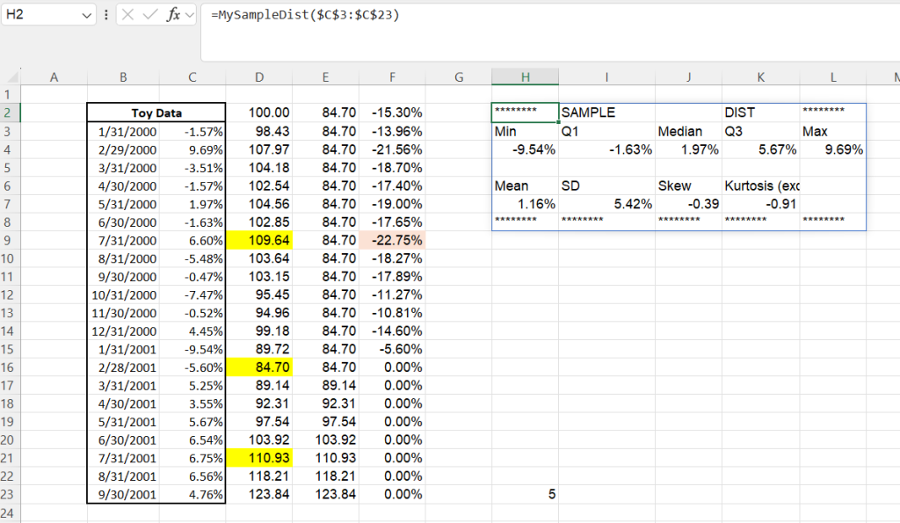Viewport: 900px width, 523px height.
Task: Click the Insert Function fx icon
Action: [173, 15]
